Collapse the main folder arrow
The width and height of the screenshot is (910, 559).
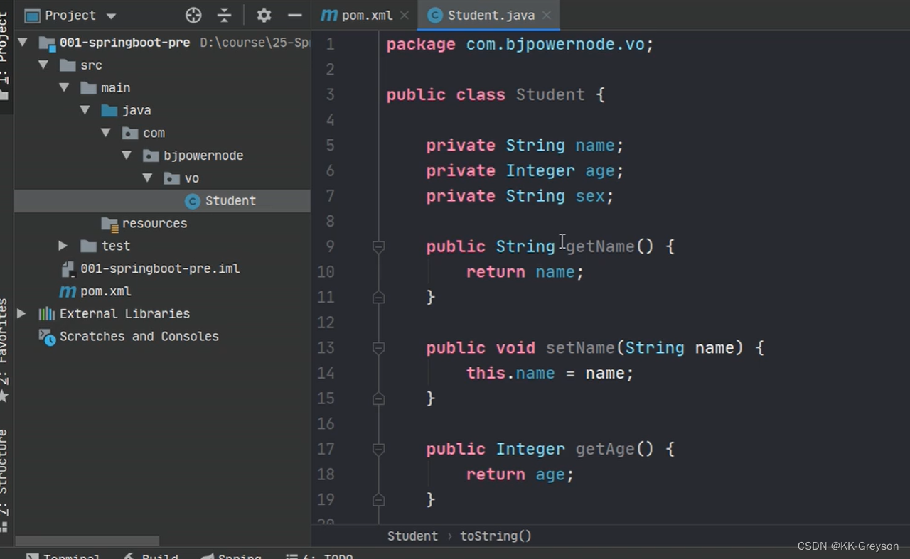pos(64,87)
